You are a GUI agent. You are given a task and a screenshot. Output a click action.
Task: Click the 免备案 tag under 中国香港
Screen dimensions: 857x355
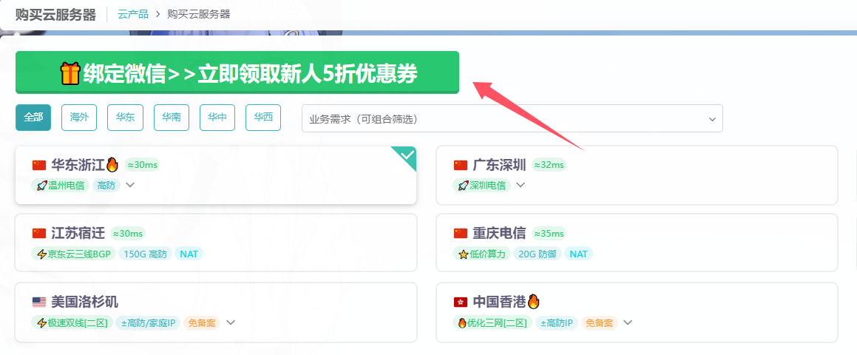[x=599, y=322]
